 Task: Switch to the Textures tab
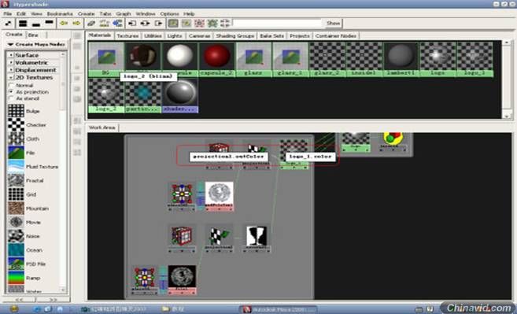point(127,35)
